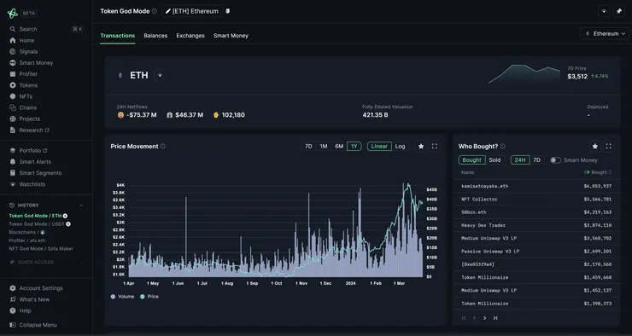Open the Profiler page

point(28,74)
